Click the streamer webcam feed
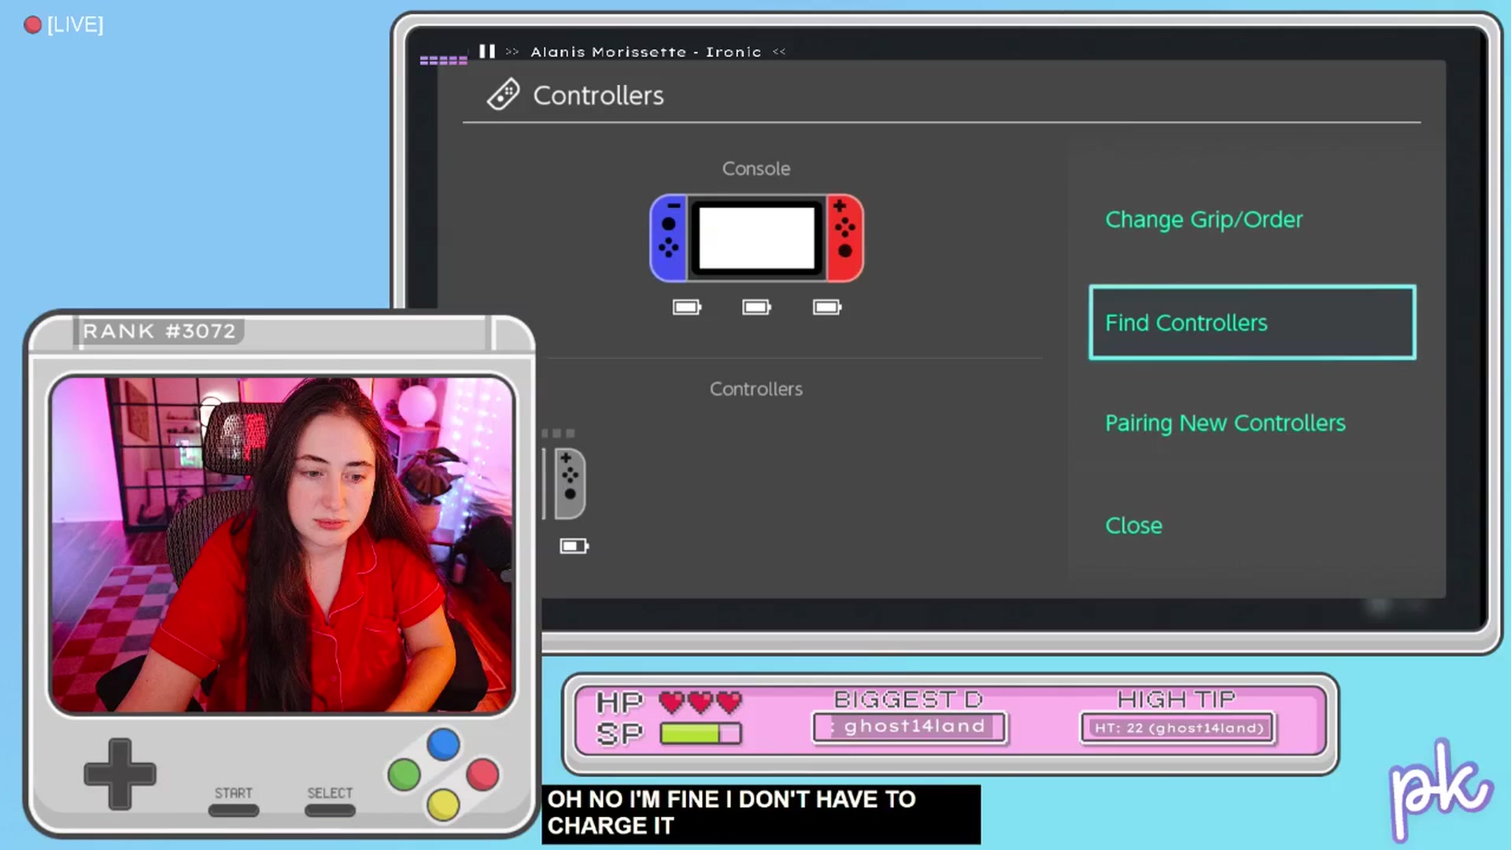 282,545
